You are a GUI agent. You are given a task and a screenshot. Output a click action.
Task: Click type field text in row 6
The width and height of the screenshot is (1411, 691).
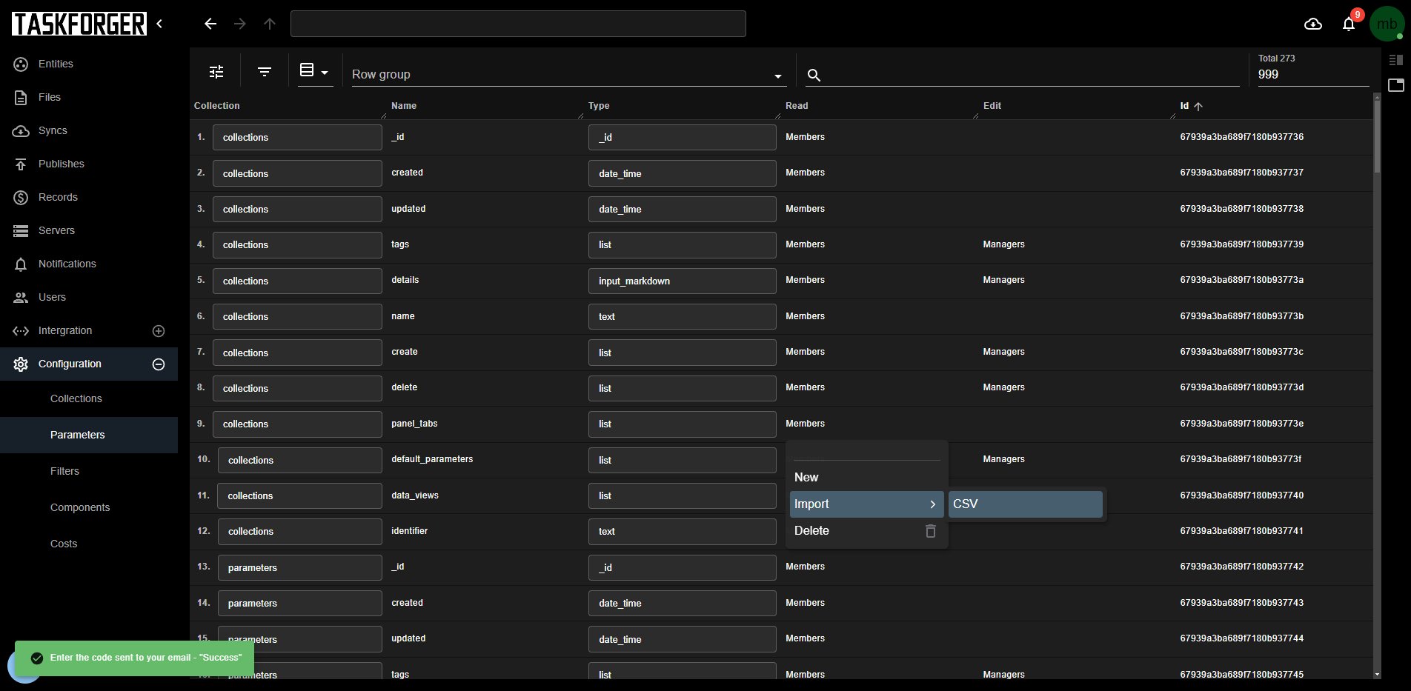click(x=682, y=317)
